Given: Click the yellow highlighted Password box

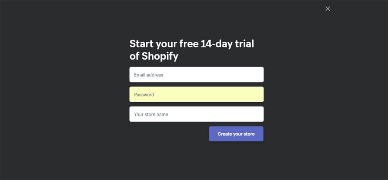Looking at the screenshot, I should coord(196,95).
